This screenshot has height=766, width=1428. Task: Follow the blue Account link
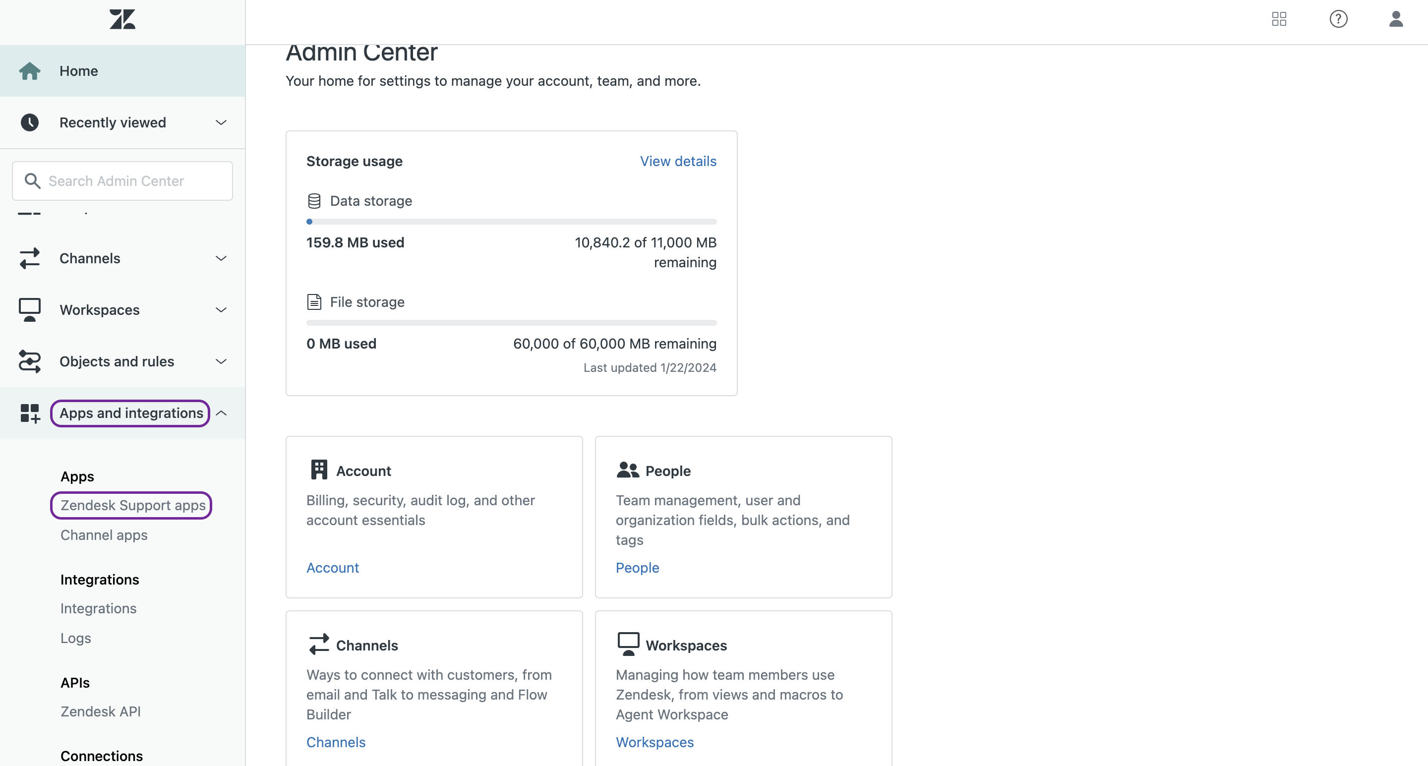tap(333, 568)
